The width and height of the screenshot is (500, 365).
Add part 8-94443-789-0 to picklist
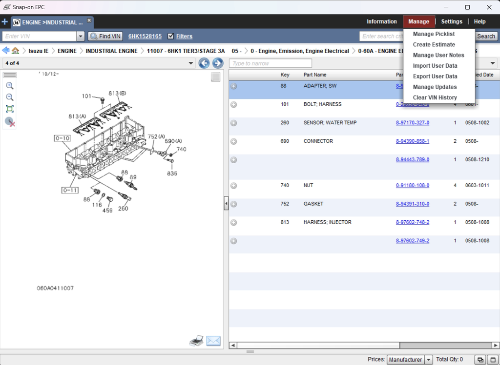pos(234,160)
